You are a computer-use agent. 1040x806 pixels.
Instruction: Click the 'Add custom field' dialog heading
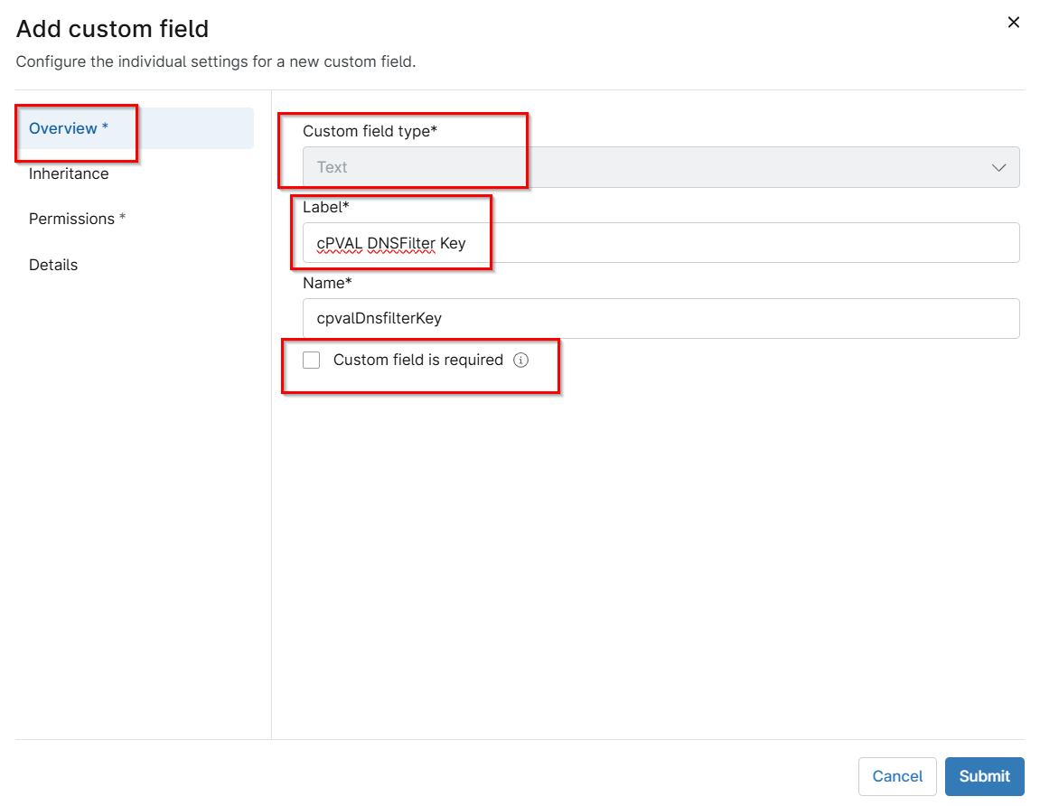pos(112,29)
